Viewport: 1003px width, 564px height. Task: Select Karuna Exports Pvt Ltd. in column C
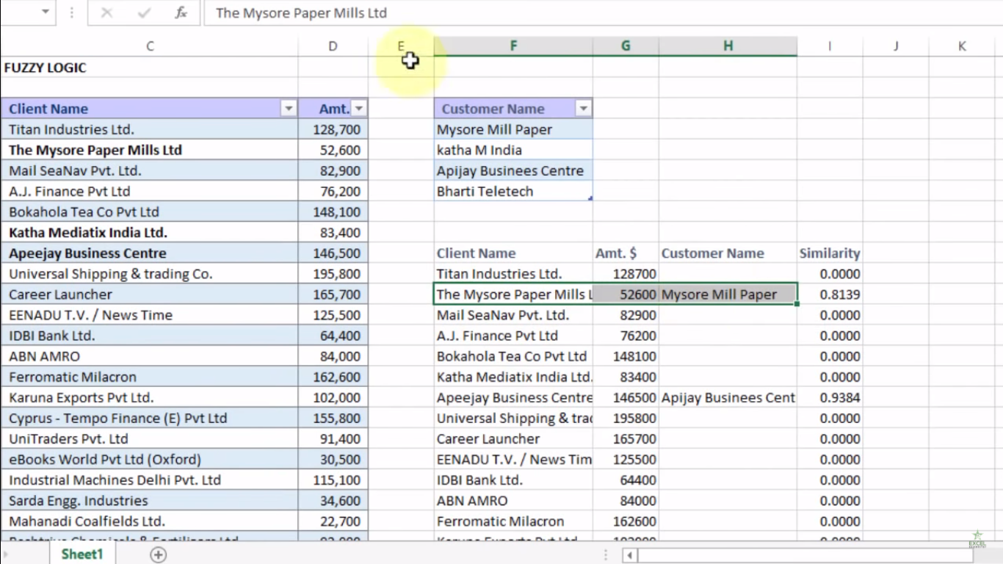pyautogui.click(x=150, y=397)
